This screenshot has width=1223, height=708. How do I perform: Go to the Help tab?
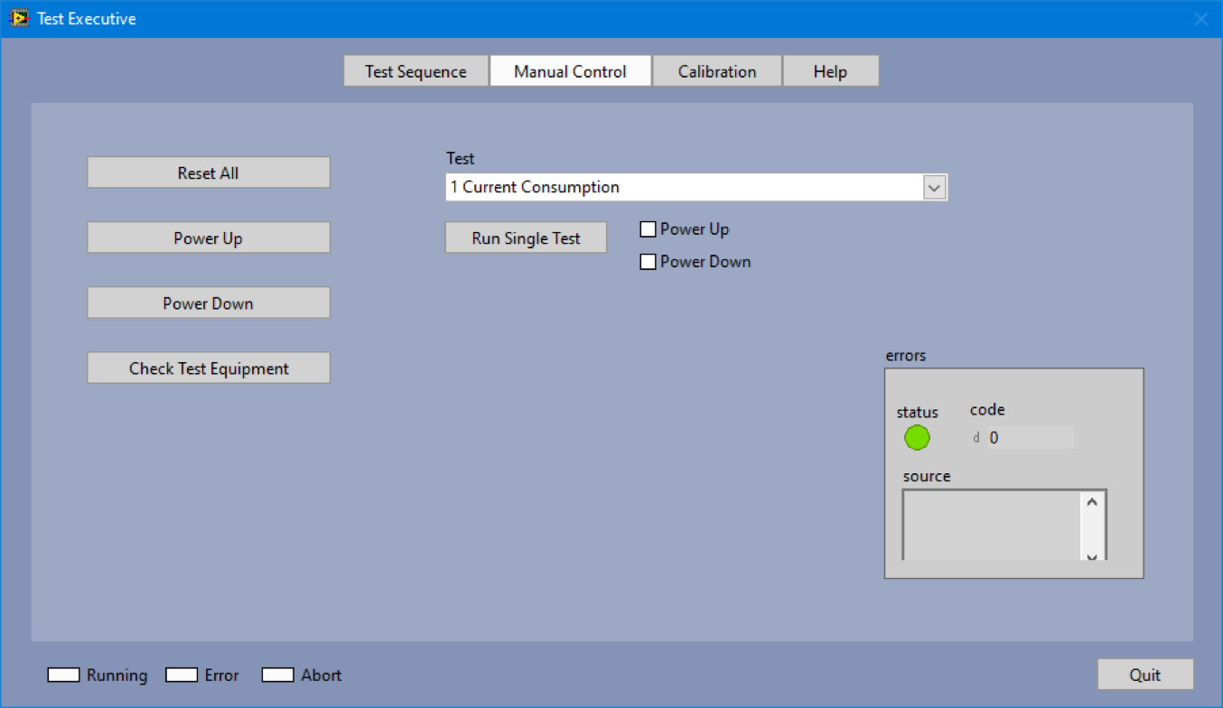830,71
